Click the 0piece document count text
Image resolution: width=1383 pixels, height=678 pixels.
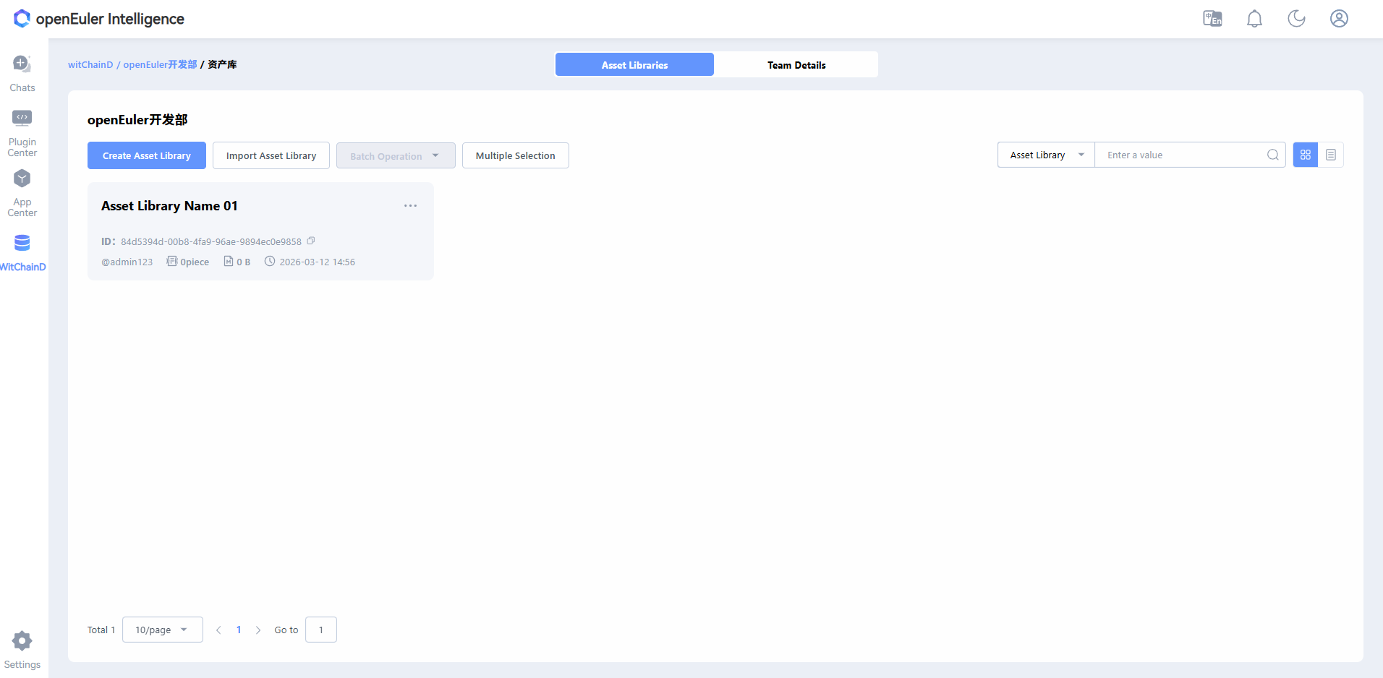point(195,262)
